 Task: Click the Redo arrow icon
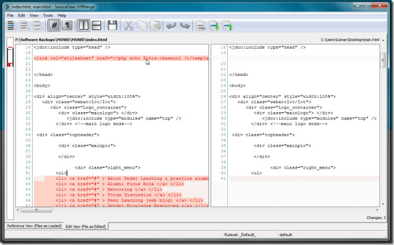[x=185, y=26]
